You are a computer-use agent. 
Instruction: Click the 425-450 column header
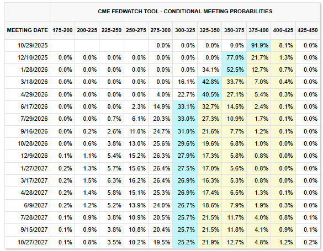308,30
